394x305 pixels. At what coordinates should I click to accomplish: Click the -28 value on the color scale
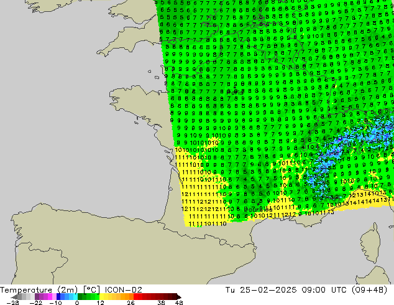point(12,303)
